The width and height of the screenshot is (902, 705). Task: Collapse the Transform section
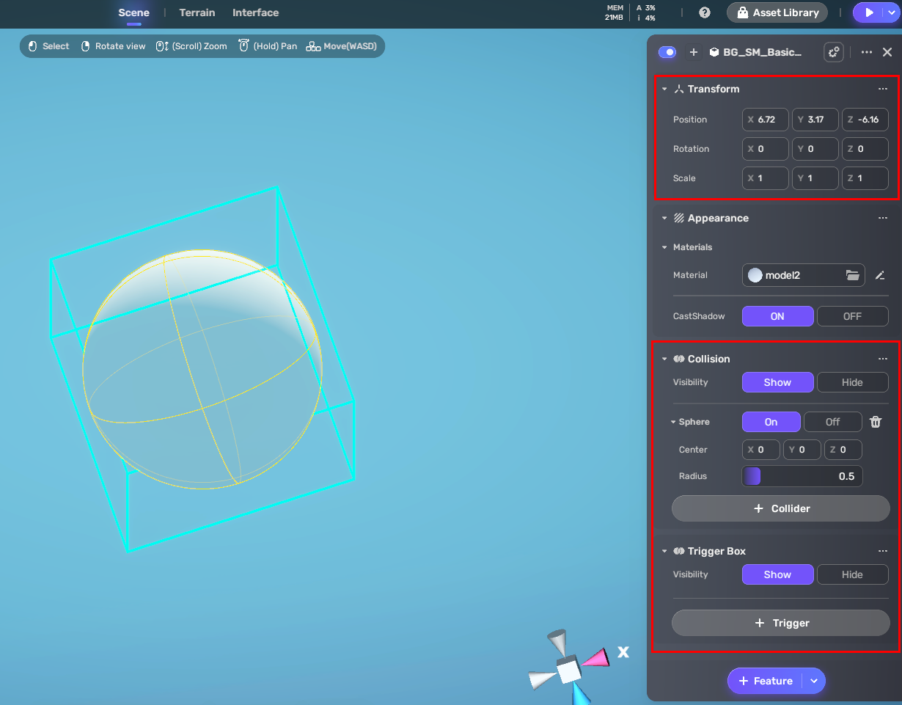click(664, 89)
